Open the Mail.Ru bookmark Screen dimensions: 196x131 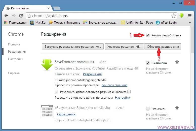coord(38,23)
